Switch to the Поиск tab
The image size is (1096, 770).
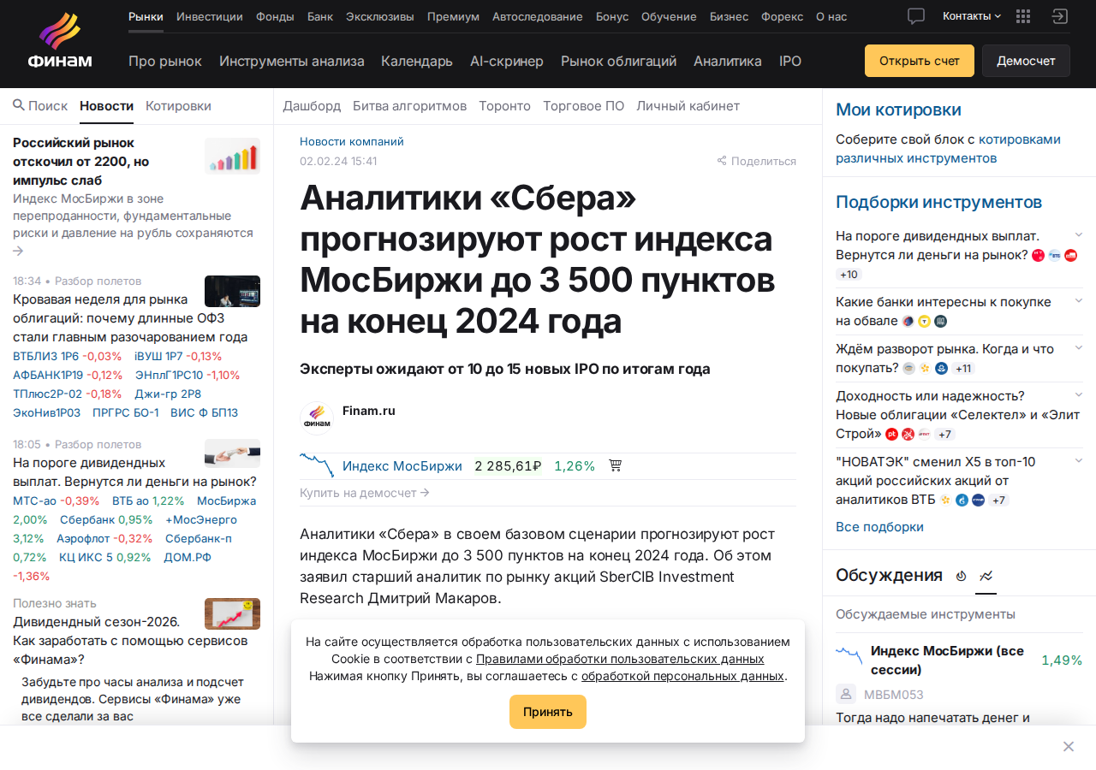(40, 105)
